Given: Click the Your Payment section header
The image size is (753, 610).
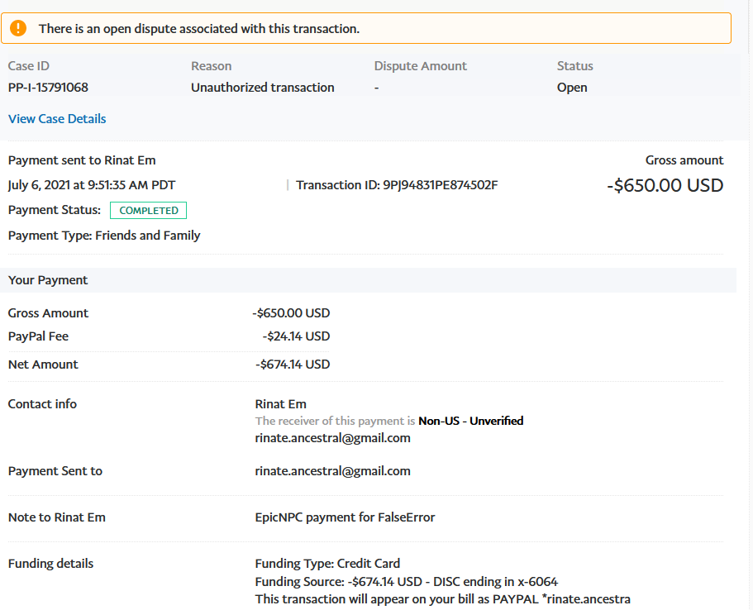Looking at the screenshot, I should tap(48, 280).
